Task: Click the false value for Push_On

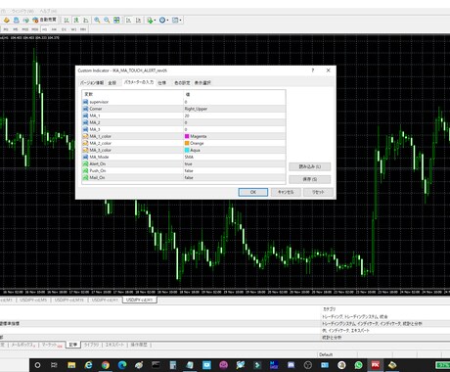Action: 189,170
